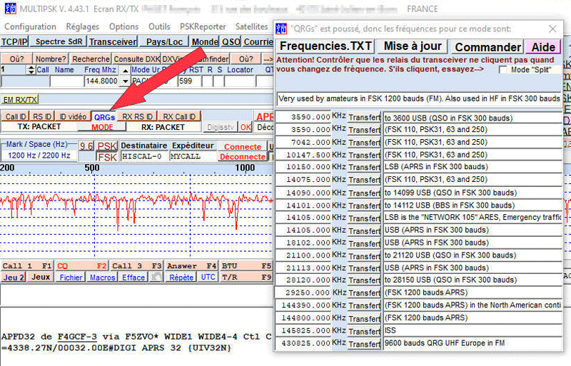571x366 pixels.
Task: Click the Connecte button
Action: point(243,147)
